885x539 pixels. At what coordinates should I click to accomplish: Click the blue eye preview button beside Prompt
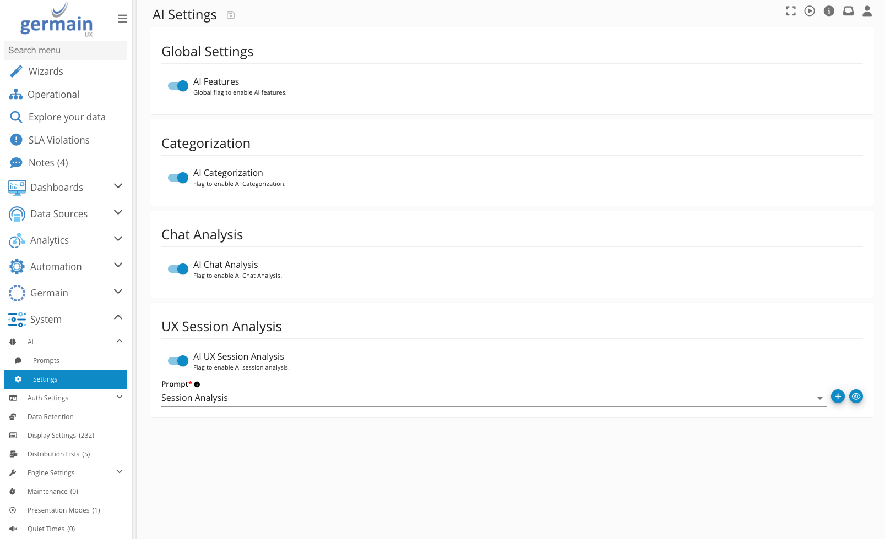click(x=856, y=397)
